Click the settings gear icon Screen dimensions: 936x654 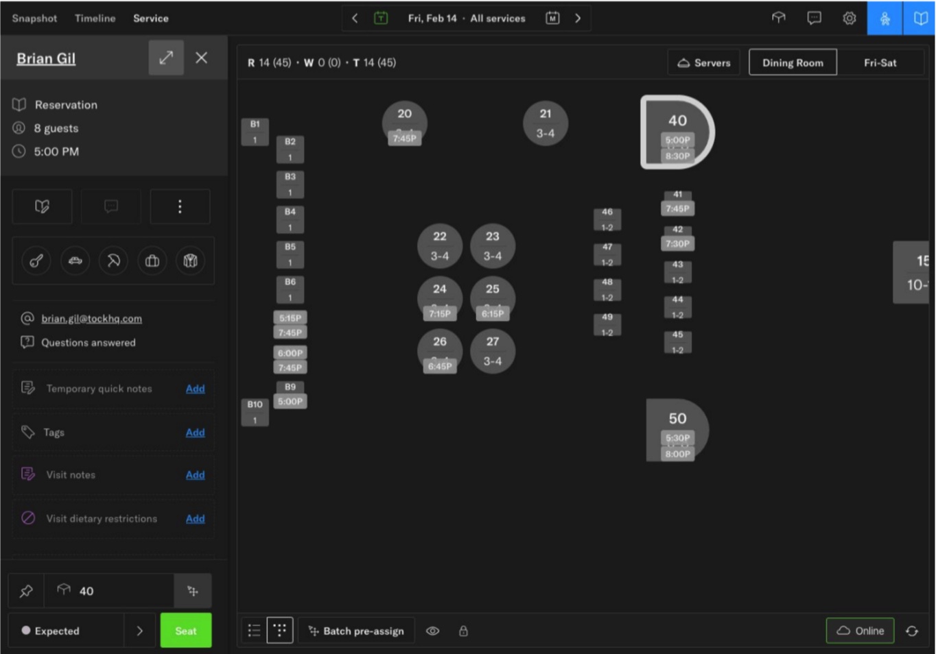coord(849,19)
